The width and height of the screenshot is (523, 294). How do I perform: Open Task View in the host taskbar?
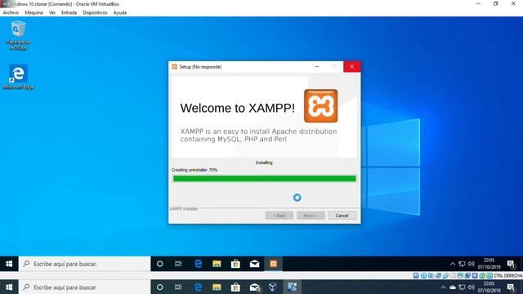(x=178, y=287)
